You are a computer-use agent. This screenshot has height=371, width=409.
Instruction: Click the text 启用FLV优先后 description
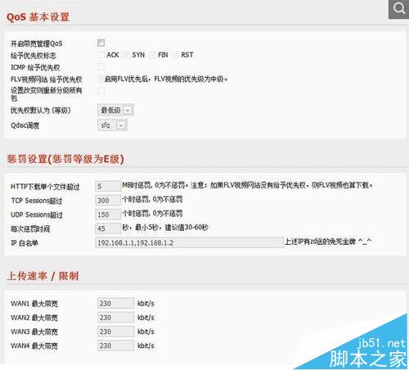pos(166,79)
